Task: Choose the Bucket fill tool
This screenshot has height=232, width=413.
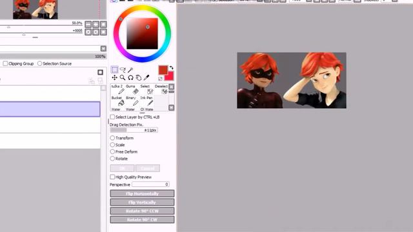Action: tap(117, 101)
